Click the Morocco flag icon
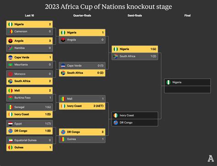This screenshot has height=166, width=217. click(x=11, y=74)
